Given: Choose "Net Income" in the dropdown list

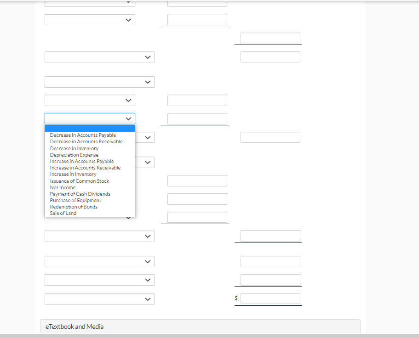Looking at the screenshot, I should click(63, 187).
